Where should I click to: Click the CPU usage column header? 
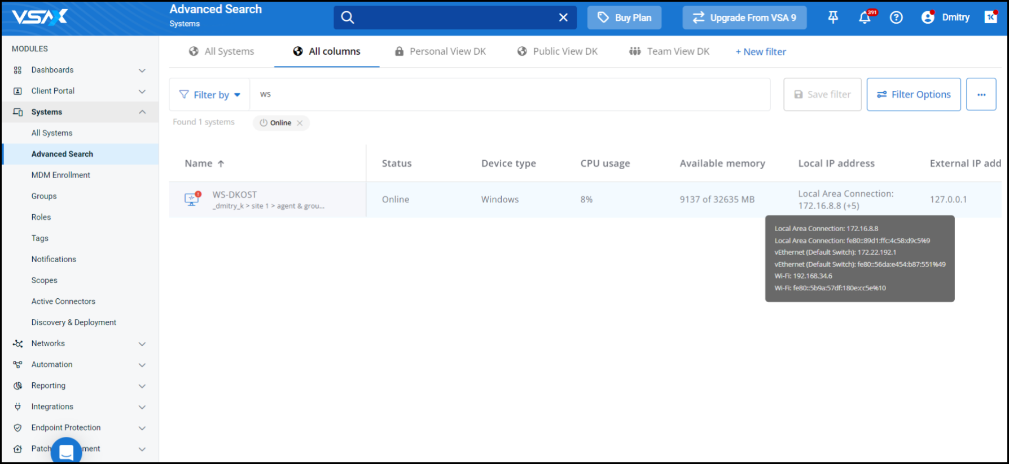605,163
